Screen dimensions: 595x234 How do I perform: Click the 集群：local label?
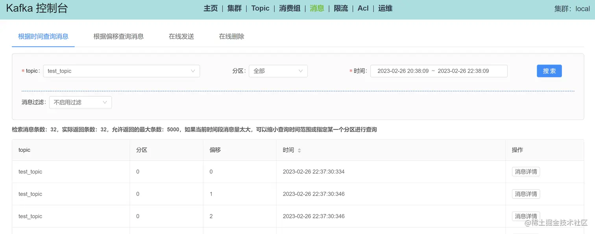coord(572,9)
